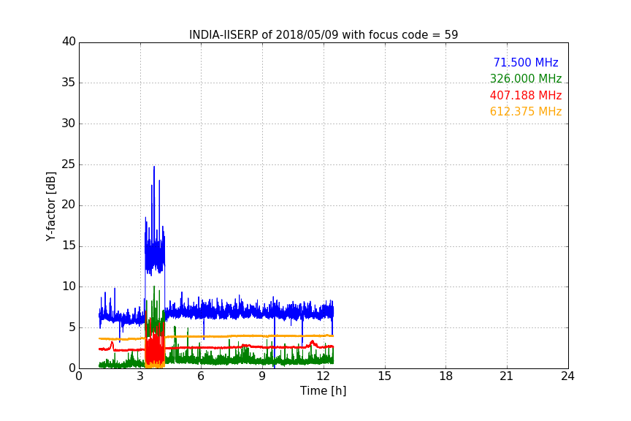
Task: Click the plot title mentioning INDIA-IISERP
Action: [324, 35]
